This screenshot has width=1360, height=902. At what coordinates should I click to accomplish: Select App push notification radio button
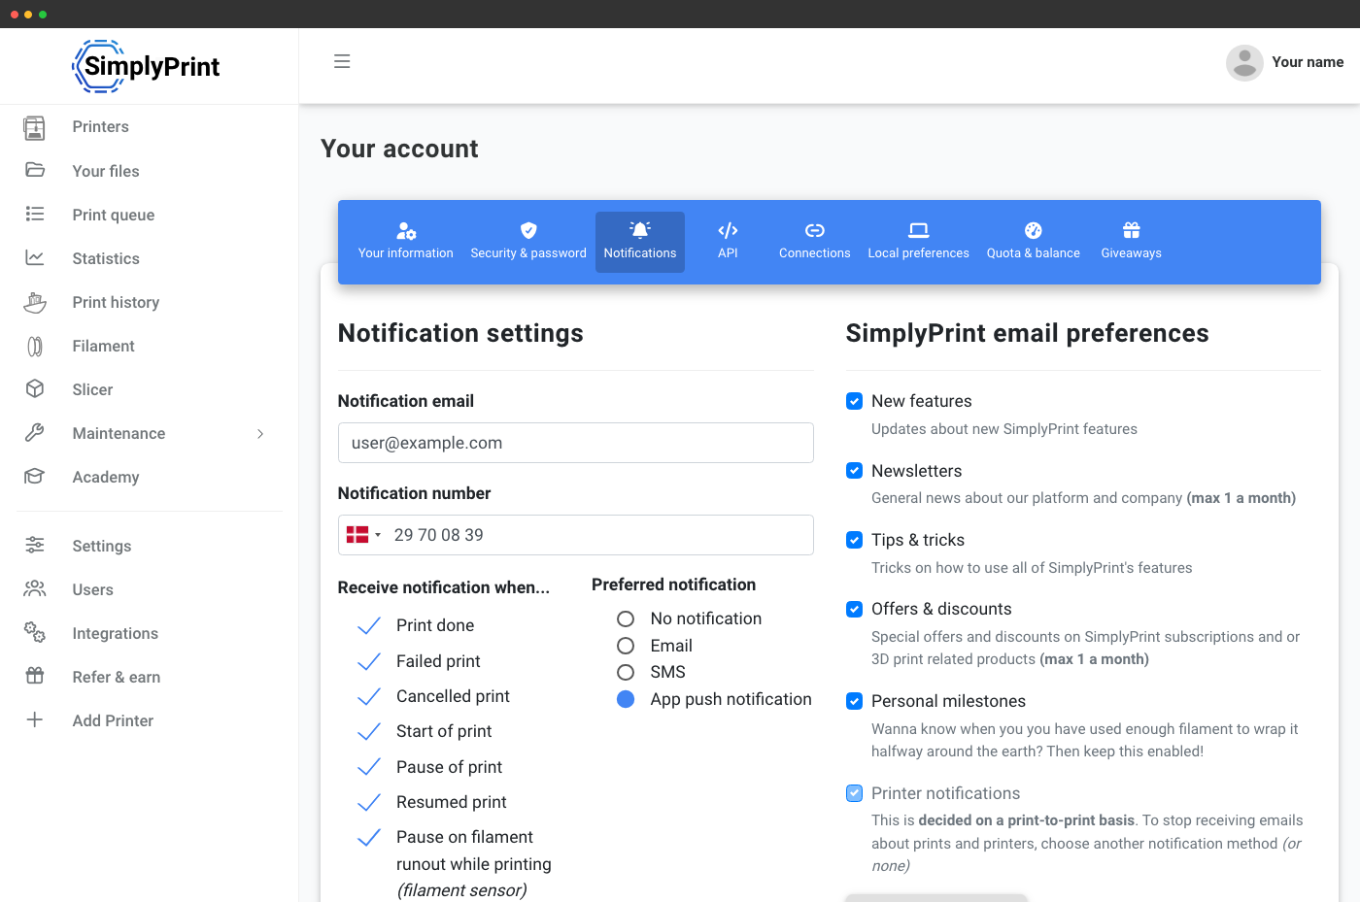[x=626, y=699]
